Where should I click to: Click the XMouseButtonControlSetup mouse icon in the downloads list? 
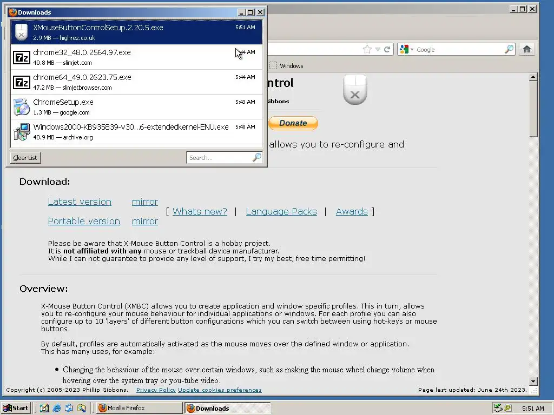[x=22, y=32]
